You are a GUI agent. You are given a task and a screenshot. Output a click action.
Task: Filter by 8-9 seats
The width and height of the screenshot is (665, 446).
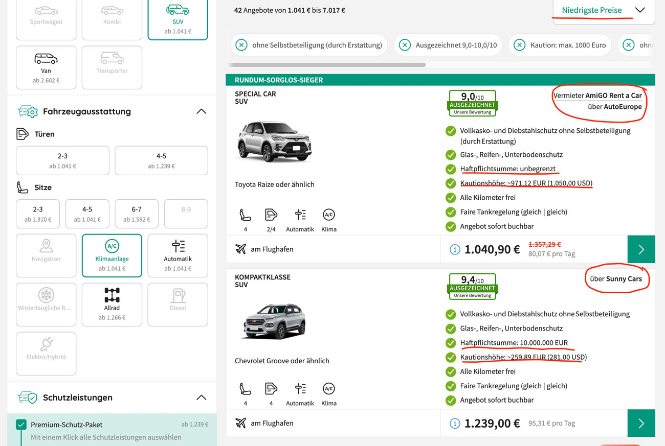(186, 214)
